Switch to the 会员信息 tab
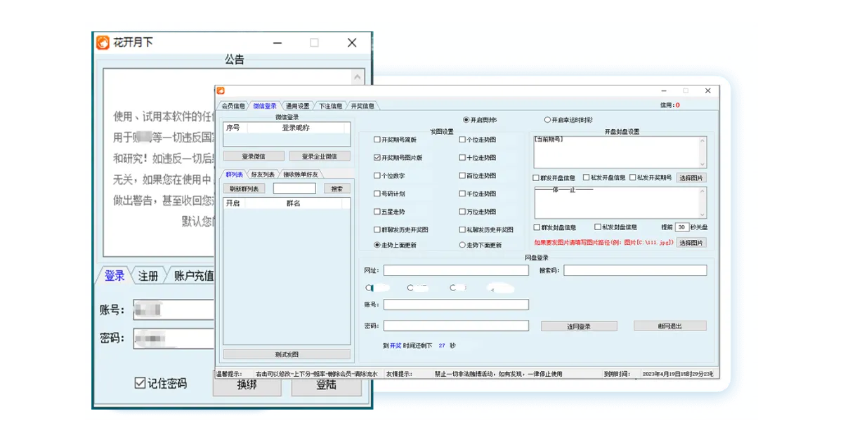Viewport: 843px width, 442px height. pyautogui.click(x=233, y=106)
